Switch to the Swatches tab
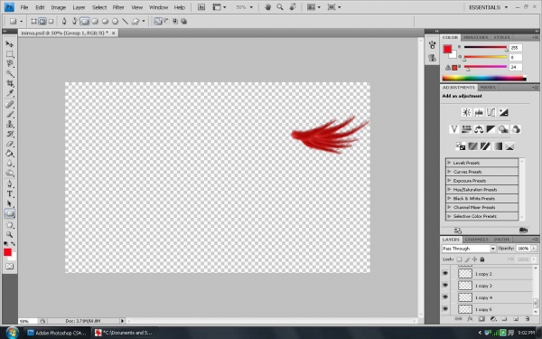The image size is (542, 339). click(x=476, y=37)
